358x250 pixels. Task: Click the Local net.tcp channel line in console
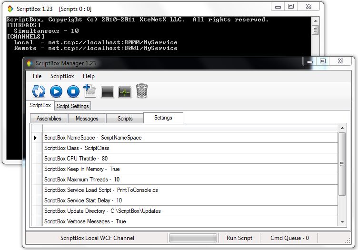coord(96,42)
